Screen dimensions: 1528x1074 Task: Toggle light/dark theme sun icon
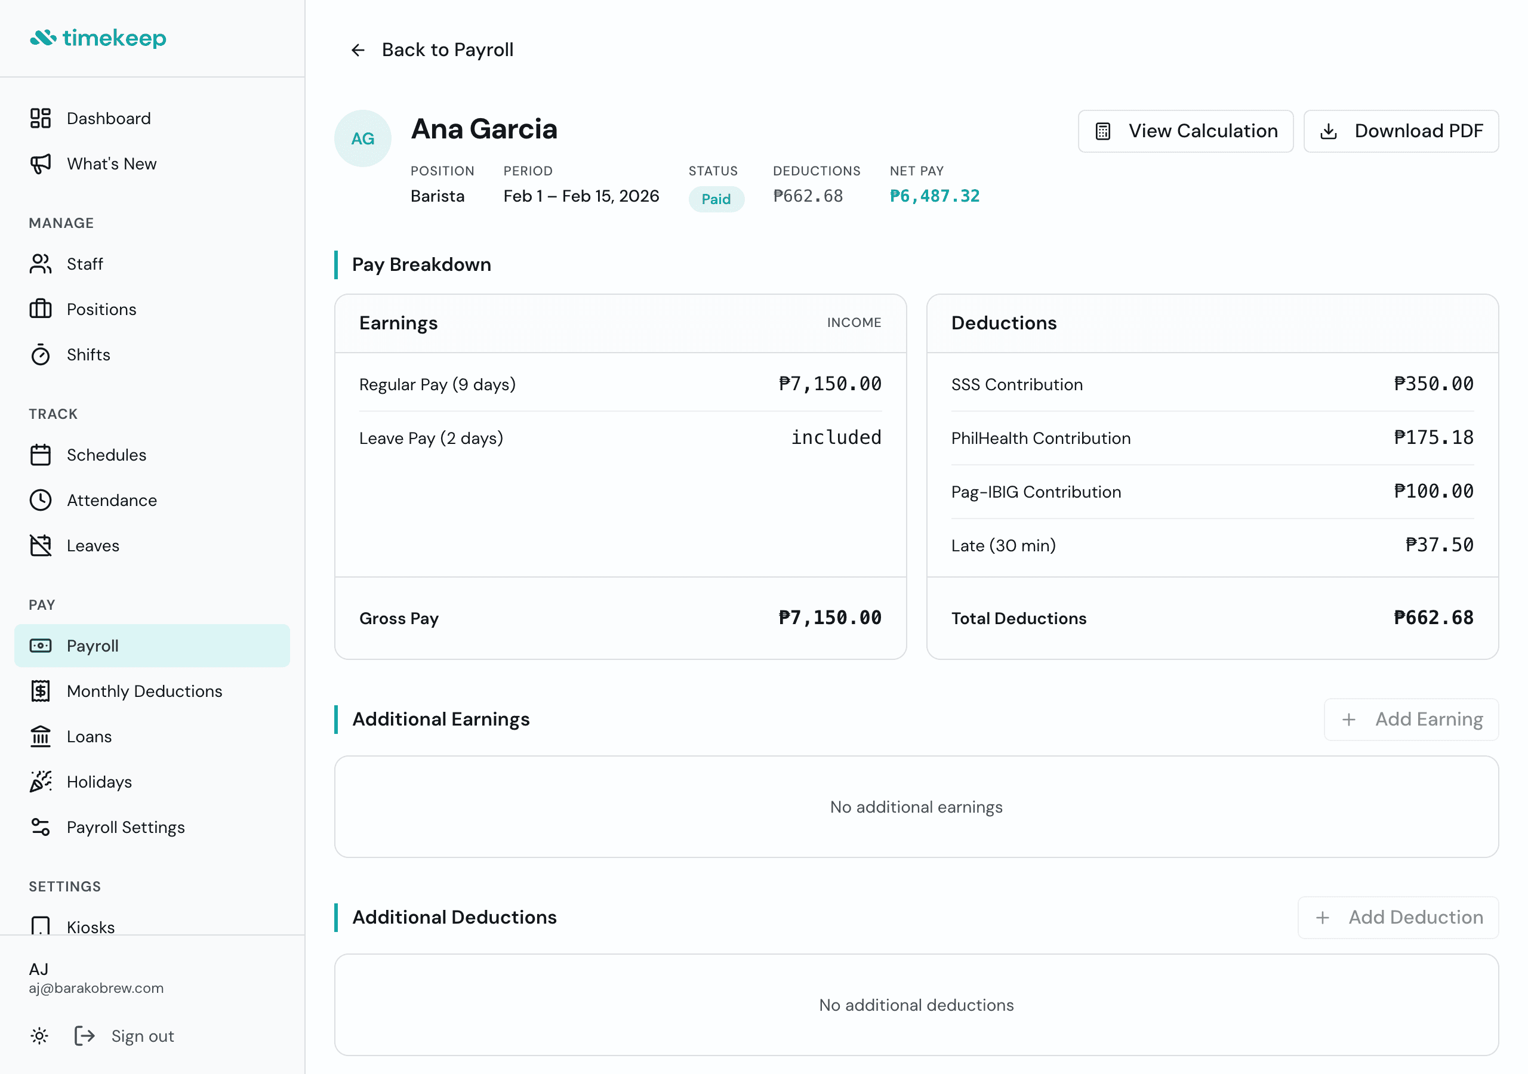click(40, 1036)
